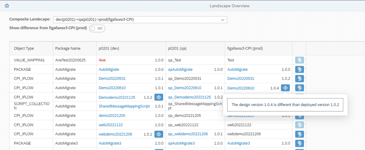Open Demo20220531 link in prod column
Screen dimensions: 365x150
[x=241, y=79]
